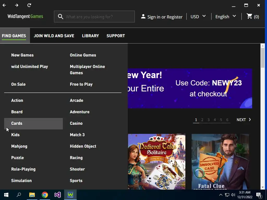Screen dimensions: 267x200
Task: Select the highlighted Cards category
Action: click(33, 123)
